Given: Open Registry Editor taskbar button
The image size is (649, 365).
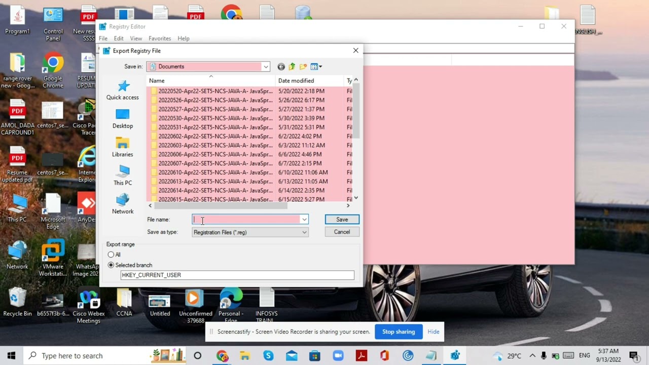Looking at the screenshot, I should coord(455,355).
